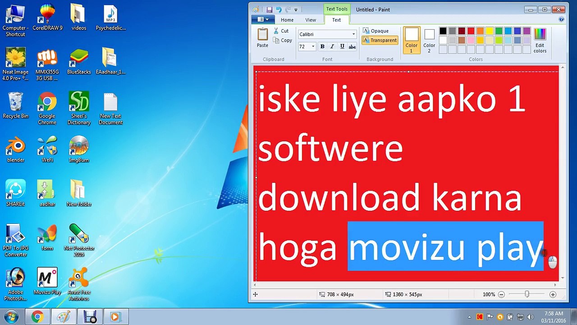Pick the orange color swatch
Screen dimensions: 577x325
480,31
